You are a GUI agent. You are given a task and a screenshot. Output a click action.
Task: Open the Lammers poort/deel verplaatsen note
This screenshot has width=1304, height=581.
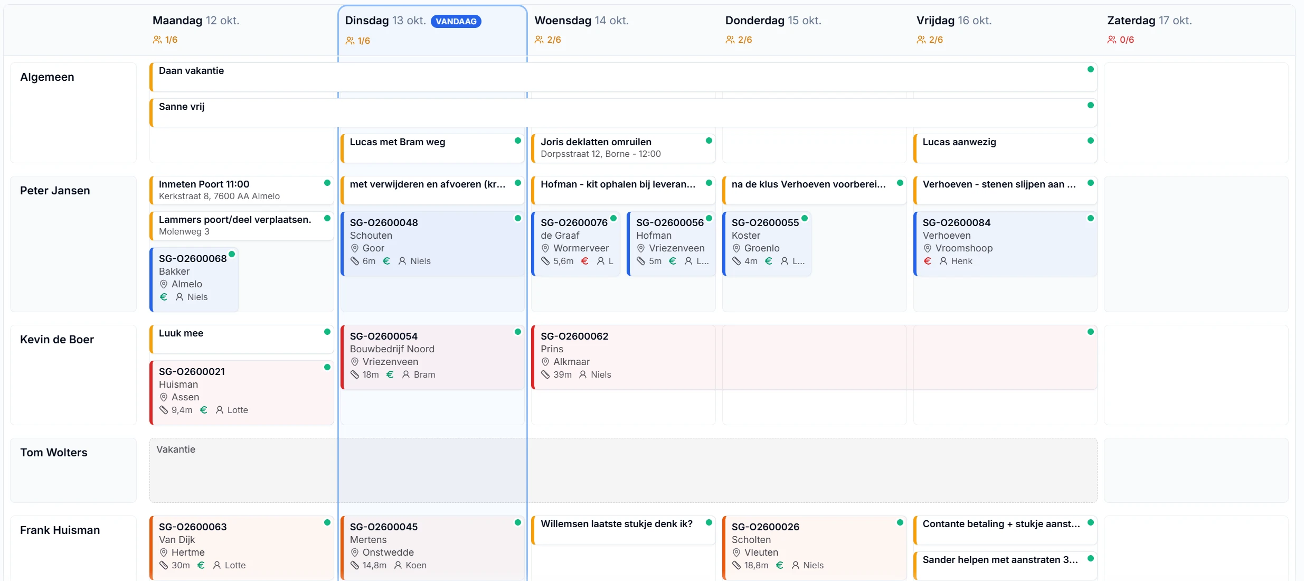(x=242, y=226)
